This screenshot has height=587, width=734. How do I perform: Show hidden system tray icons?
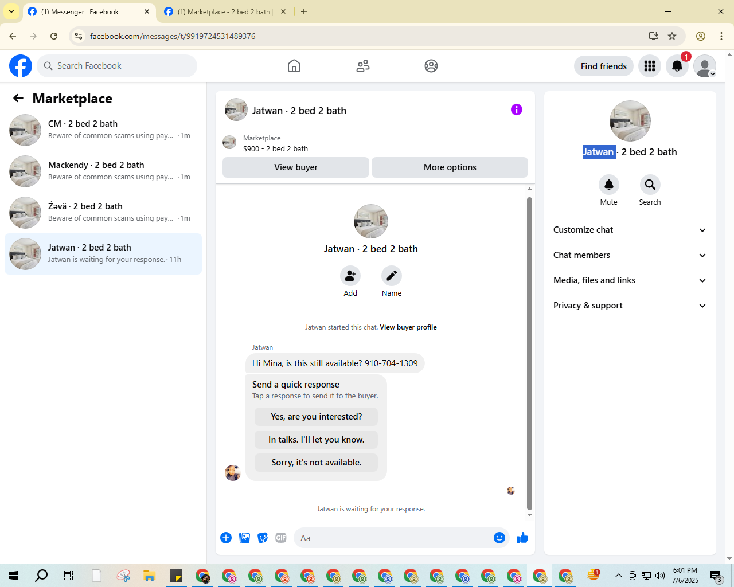(x=618, y=576)
